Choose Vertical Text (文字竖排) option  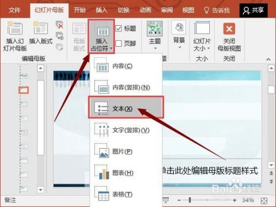tap(126, 130)
